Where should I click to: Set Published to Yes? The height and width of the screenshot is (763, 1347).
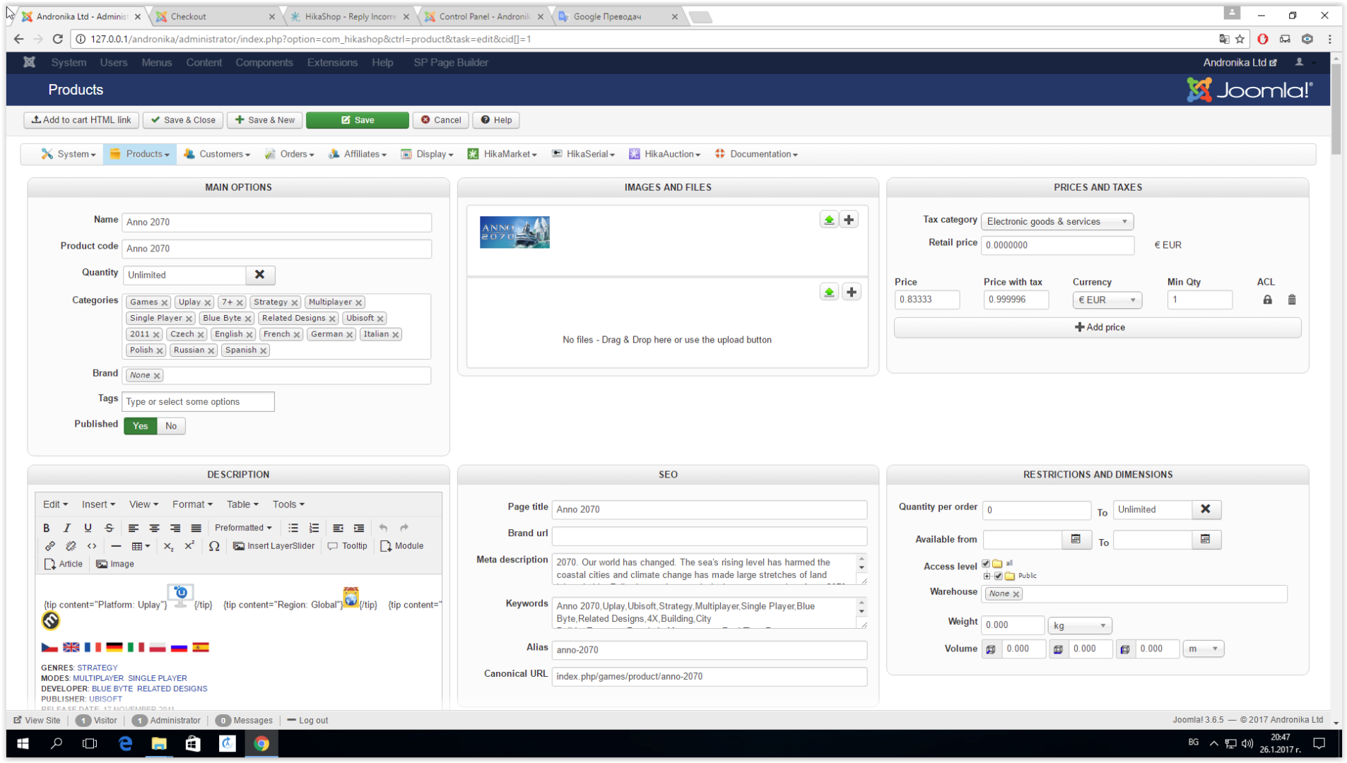pyautogui.click(x=140, y=426)
